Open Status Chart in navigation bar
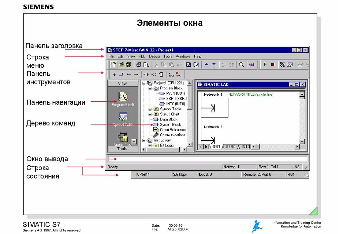 pos(123,139)
